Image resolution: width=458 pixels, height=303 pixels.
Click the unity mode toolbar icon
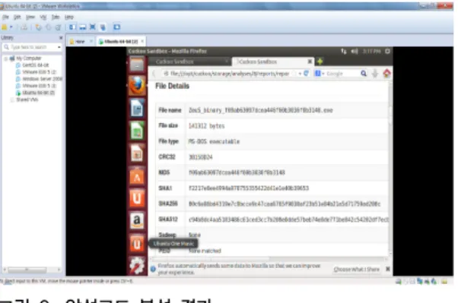(103, 27)
